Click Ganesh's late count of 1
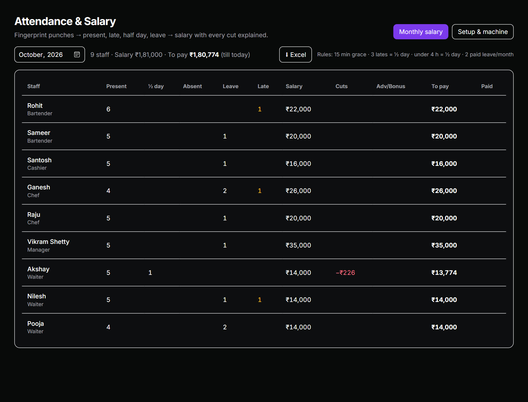This screenshot has height=402, width=528. point(260,191)
